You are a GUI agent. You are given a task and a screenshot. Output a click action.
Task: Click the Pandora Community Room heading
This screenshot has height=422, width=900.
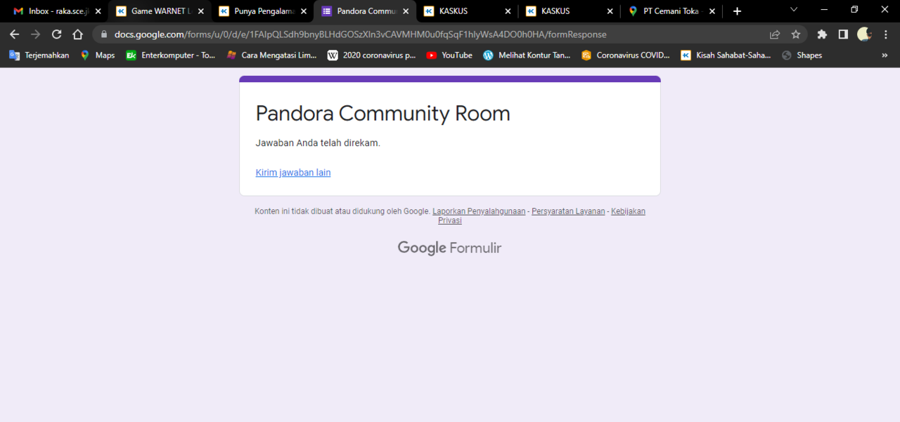(382, 114)
